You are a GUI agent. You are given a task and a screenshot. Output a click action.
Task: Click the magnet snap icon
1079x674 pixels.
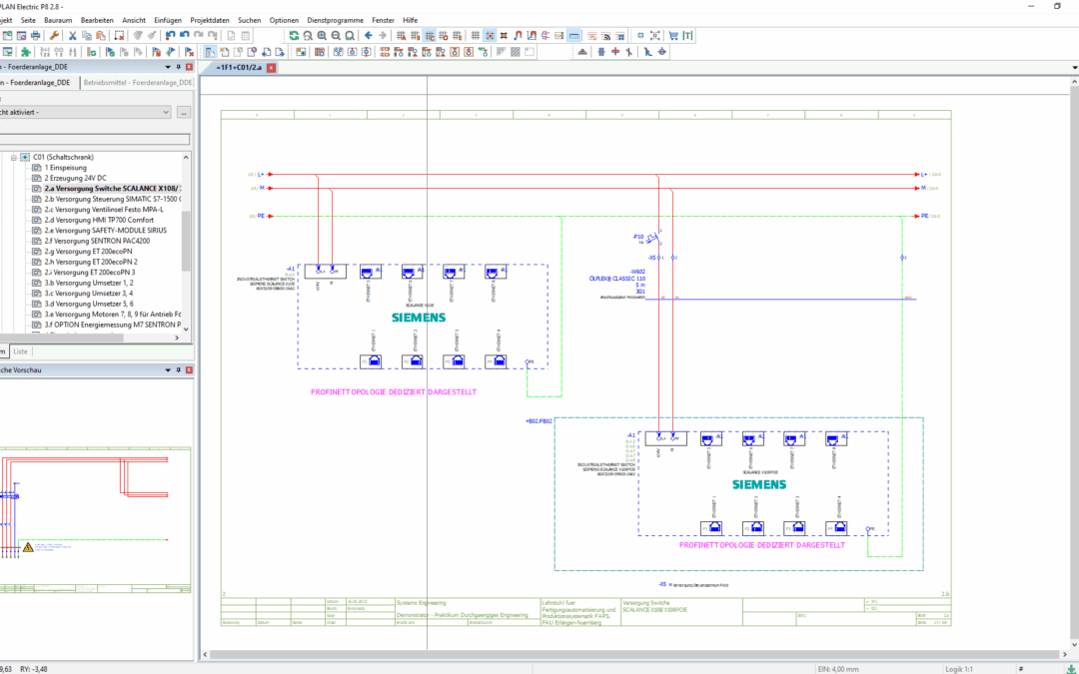click(518, 36)
